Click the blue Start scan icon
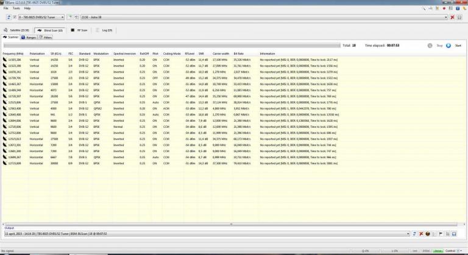Viewport: 468px width, 255px height. (x=448, y=46)
